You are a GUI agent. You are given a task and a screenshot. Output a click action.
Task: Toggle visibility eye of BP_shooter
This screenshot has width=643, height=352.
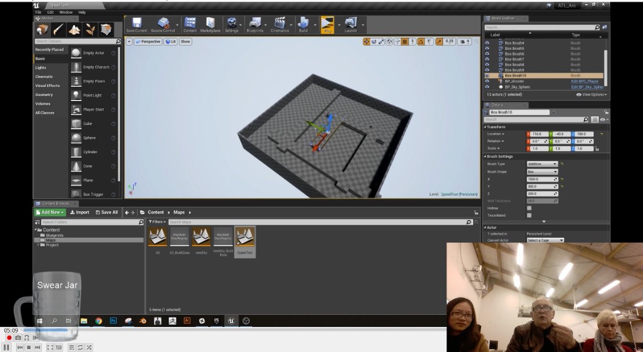click(487, 81)
